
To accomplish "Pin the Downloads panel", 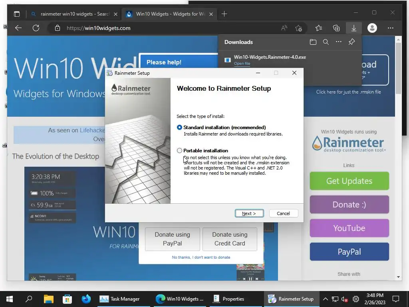I will pyautogui.click(x=351, y=42).
